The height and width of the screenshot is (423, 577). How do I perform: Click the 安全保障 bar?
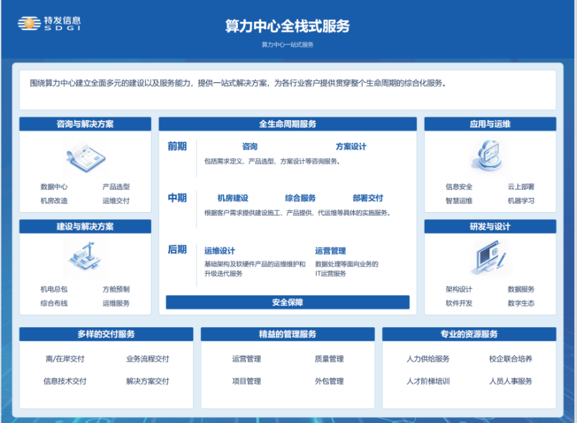(287, 302)
